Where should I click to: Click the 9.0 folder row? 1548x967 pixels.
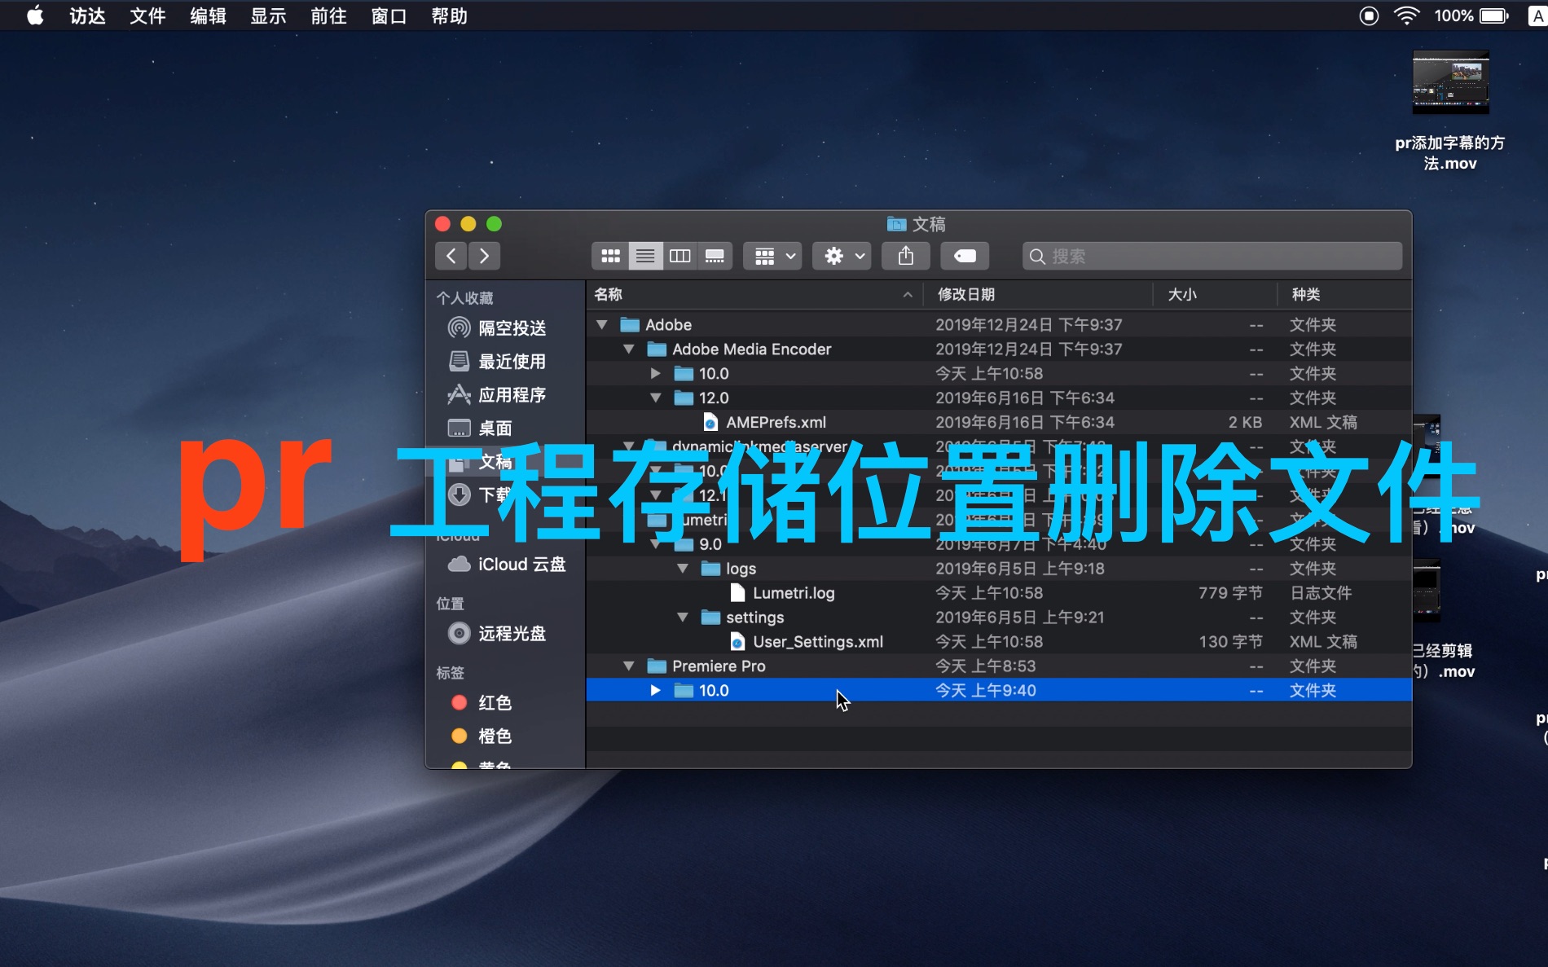(999, 544)
